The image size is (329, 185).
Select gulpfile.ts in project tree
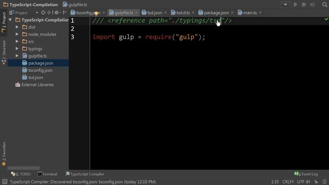[38, 56]
